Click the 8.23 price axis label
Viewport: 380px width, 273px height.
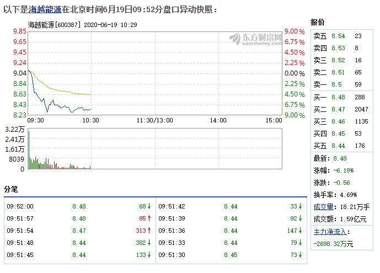(x=20, y=115)
